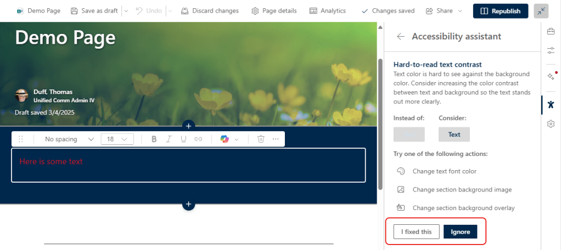
Task: Click the I fixed this button
Action: 416,232
